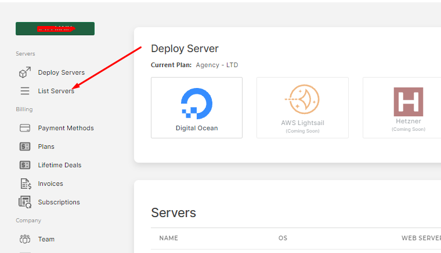This screenshot has width=441, height=253.
Task: Click the Subscriptions icon in sidebar
Action: click(25, 202)
